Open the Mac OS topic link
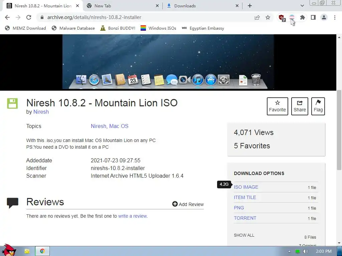342x256 pixels. pos(119,126)
